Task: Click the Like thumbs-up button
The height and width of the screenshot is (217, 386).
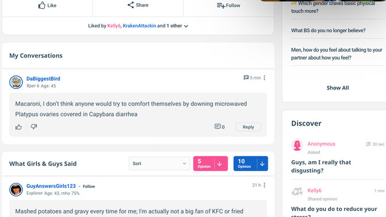Action: [x=47, y=5]
